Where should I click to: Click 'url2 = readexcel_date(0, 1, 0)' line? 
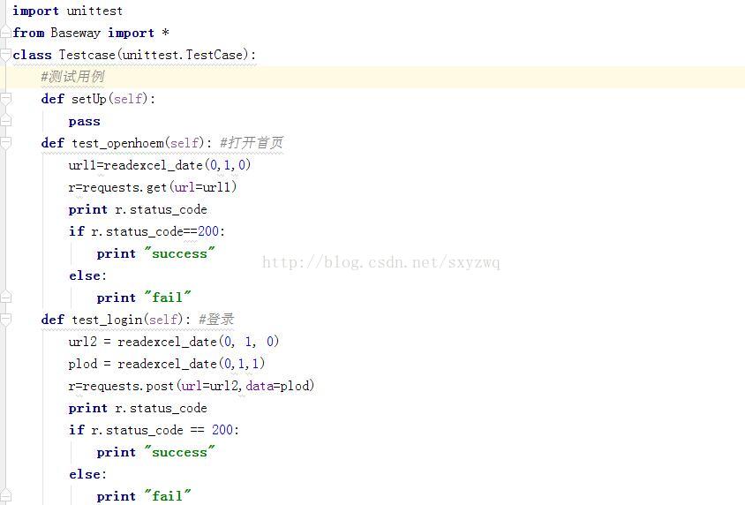[x=174, y=342]
